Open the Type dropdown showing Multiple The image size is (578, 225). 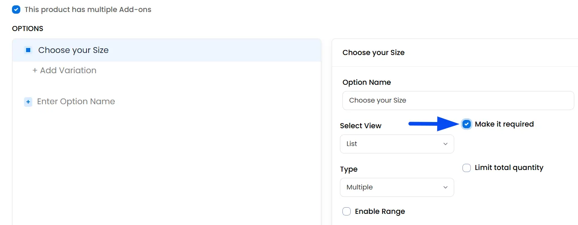pos(397,187)
